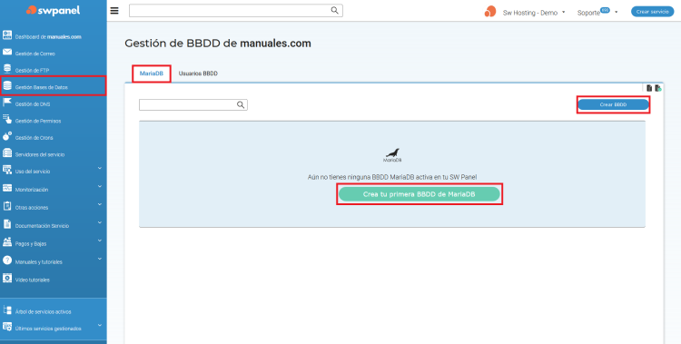Screen dimensions: 681x344
Task: Click the Servidores del servicio icon
Action: tap(7, 153)
